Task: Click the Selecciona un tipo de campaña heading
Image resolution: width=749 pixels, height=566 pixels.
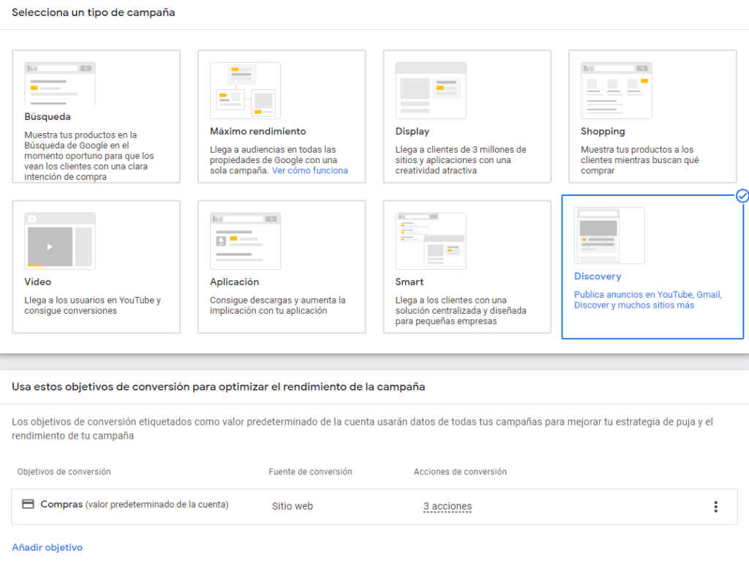Action: [93, 12]
